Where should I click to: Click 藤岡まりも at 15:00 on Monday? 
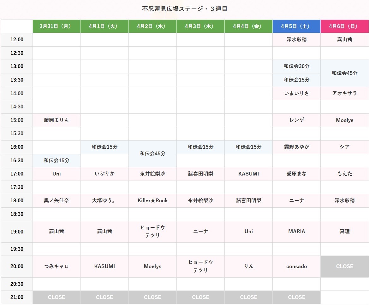[57, 120]
